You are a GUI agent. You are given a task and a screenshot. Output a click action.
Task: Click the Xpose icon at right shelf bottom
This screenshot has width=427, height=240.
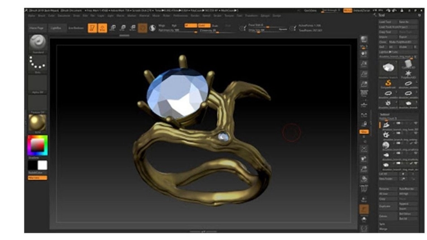pyautogui.click(x=364, y=229)
